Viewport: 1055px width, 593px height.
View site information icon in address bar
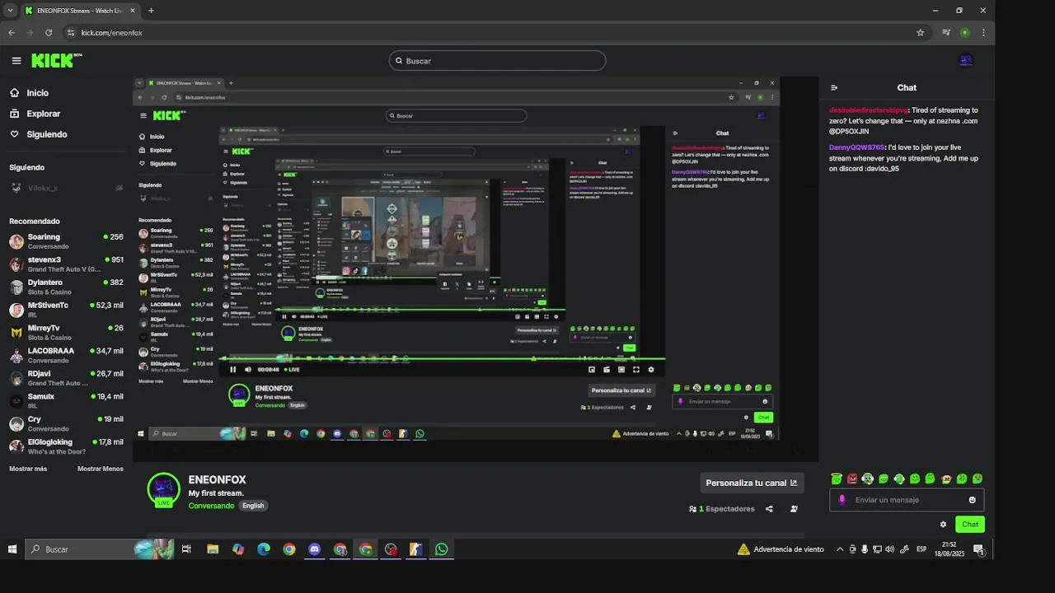[71, 33]
